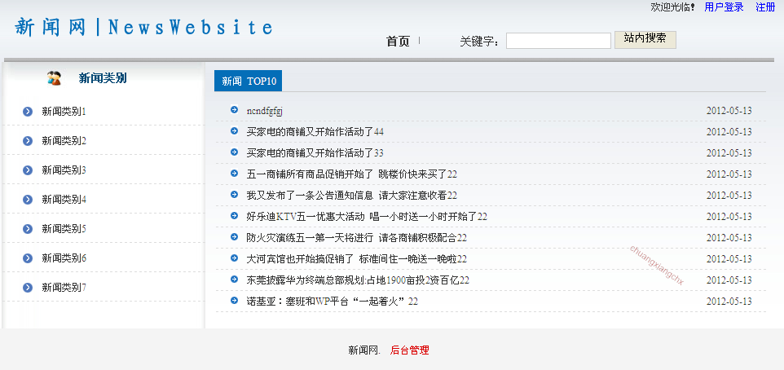
Task: Click the bullet icon before 大河宾馆也开始搞促销了
Action: [x=234, y=258]
